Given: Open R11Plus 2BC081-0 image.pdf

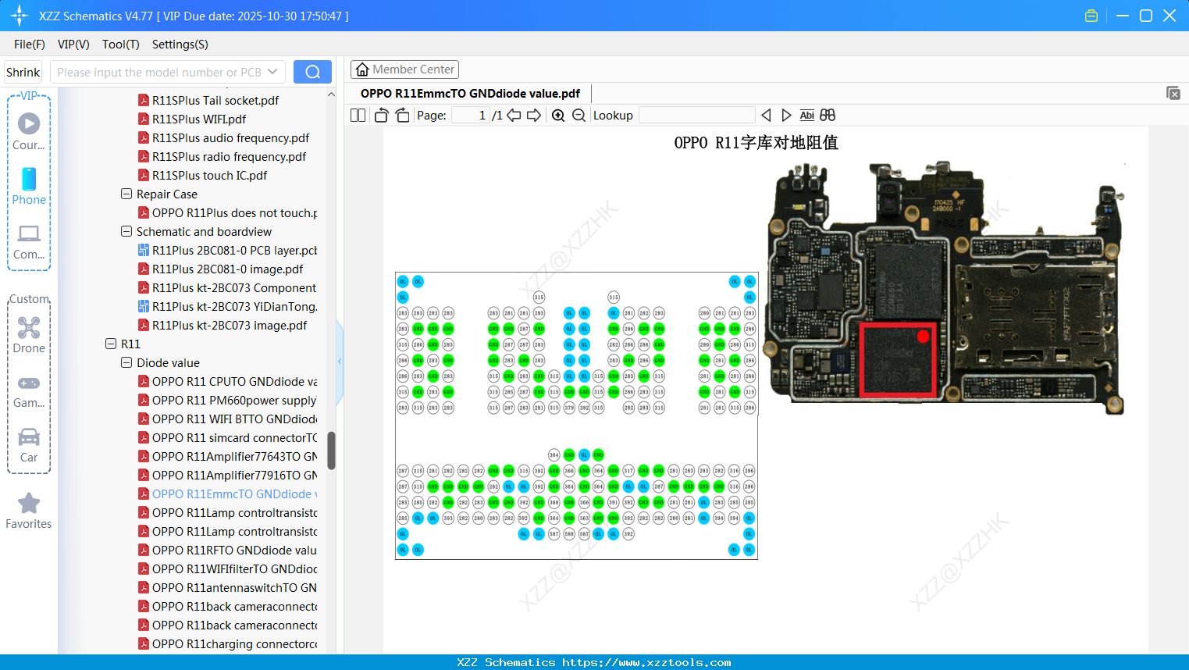Looking at the screenshot, I should pyautogui.click(x=221, y=269).
